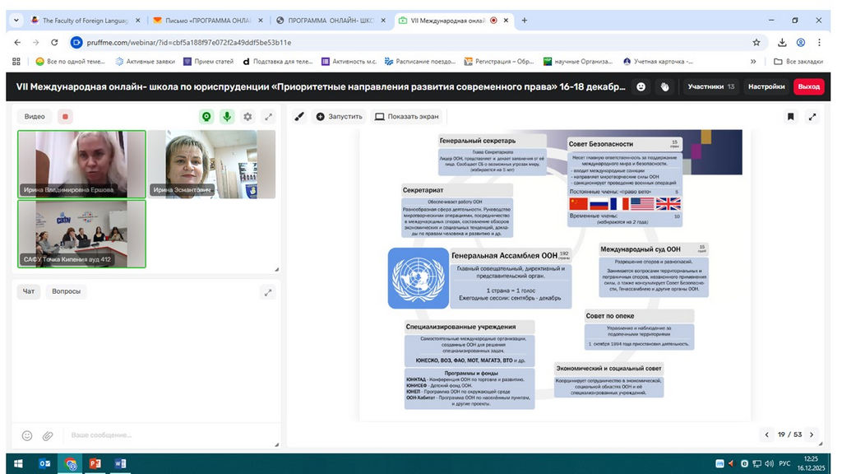842x474 pixels.
Task: Go to the next slide arrow
Action: pos(811,434)
